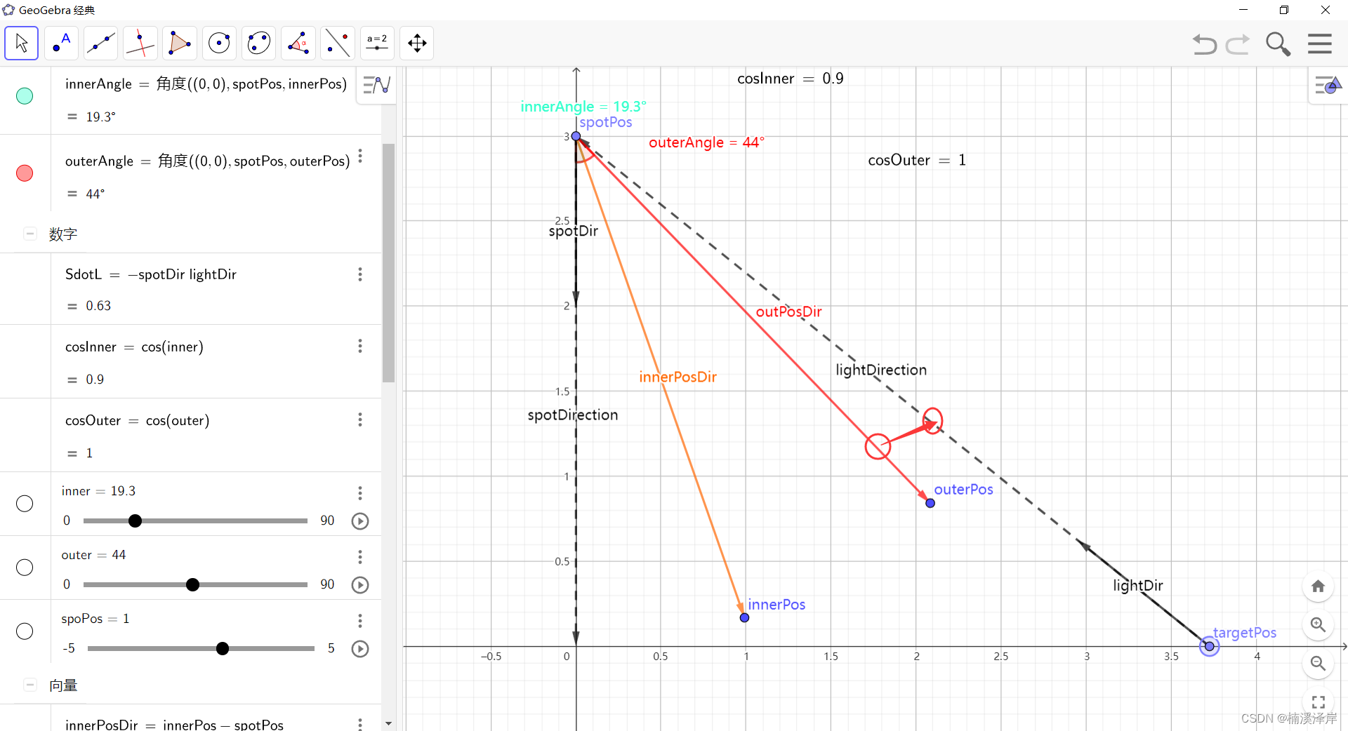Select the Move Graphics View tool
The width and height of the screenshot is (1348, 731).
[x=417, y=43]
